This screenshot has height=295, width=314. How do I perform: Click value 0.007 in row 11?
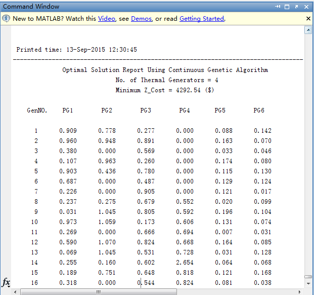223,232
